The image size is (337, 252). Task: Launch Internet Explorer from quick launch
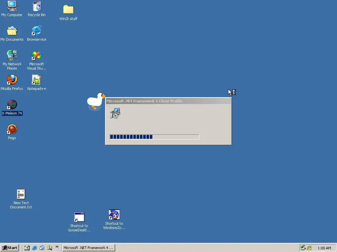tap(34, 248)
